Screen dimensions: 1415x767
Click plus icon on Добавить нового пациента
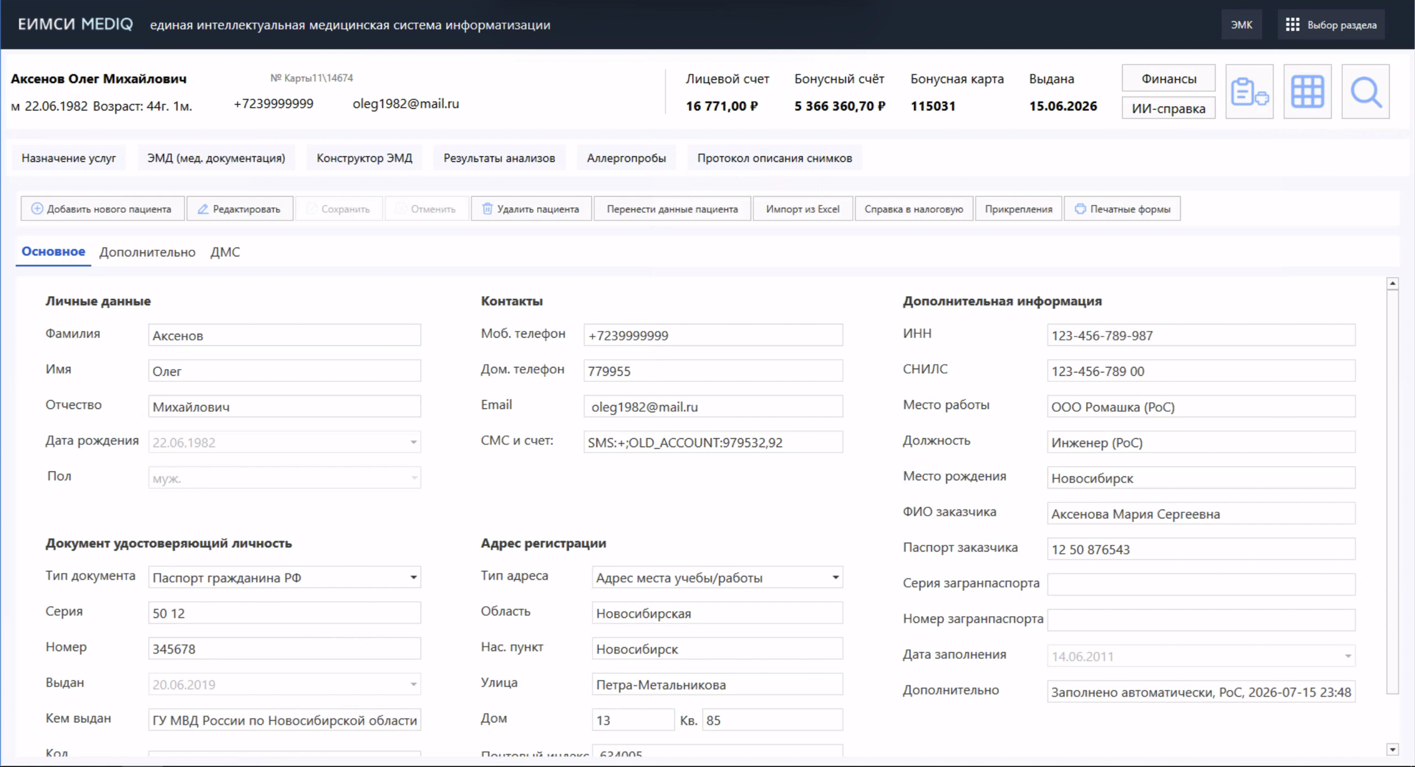[36, 209]
